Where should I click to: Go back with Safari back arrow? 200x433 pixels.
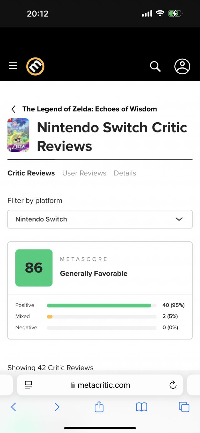(x=13, y=407)
